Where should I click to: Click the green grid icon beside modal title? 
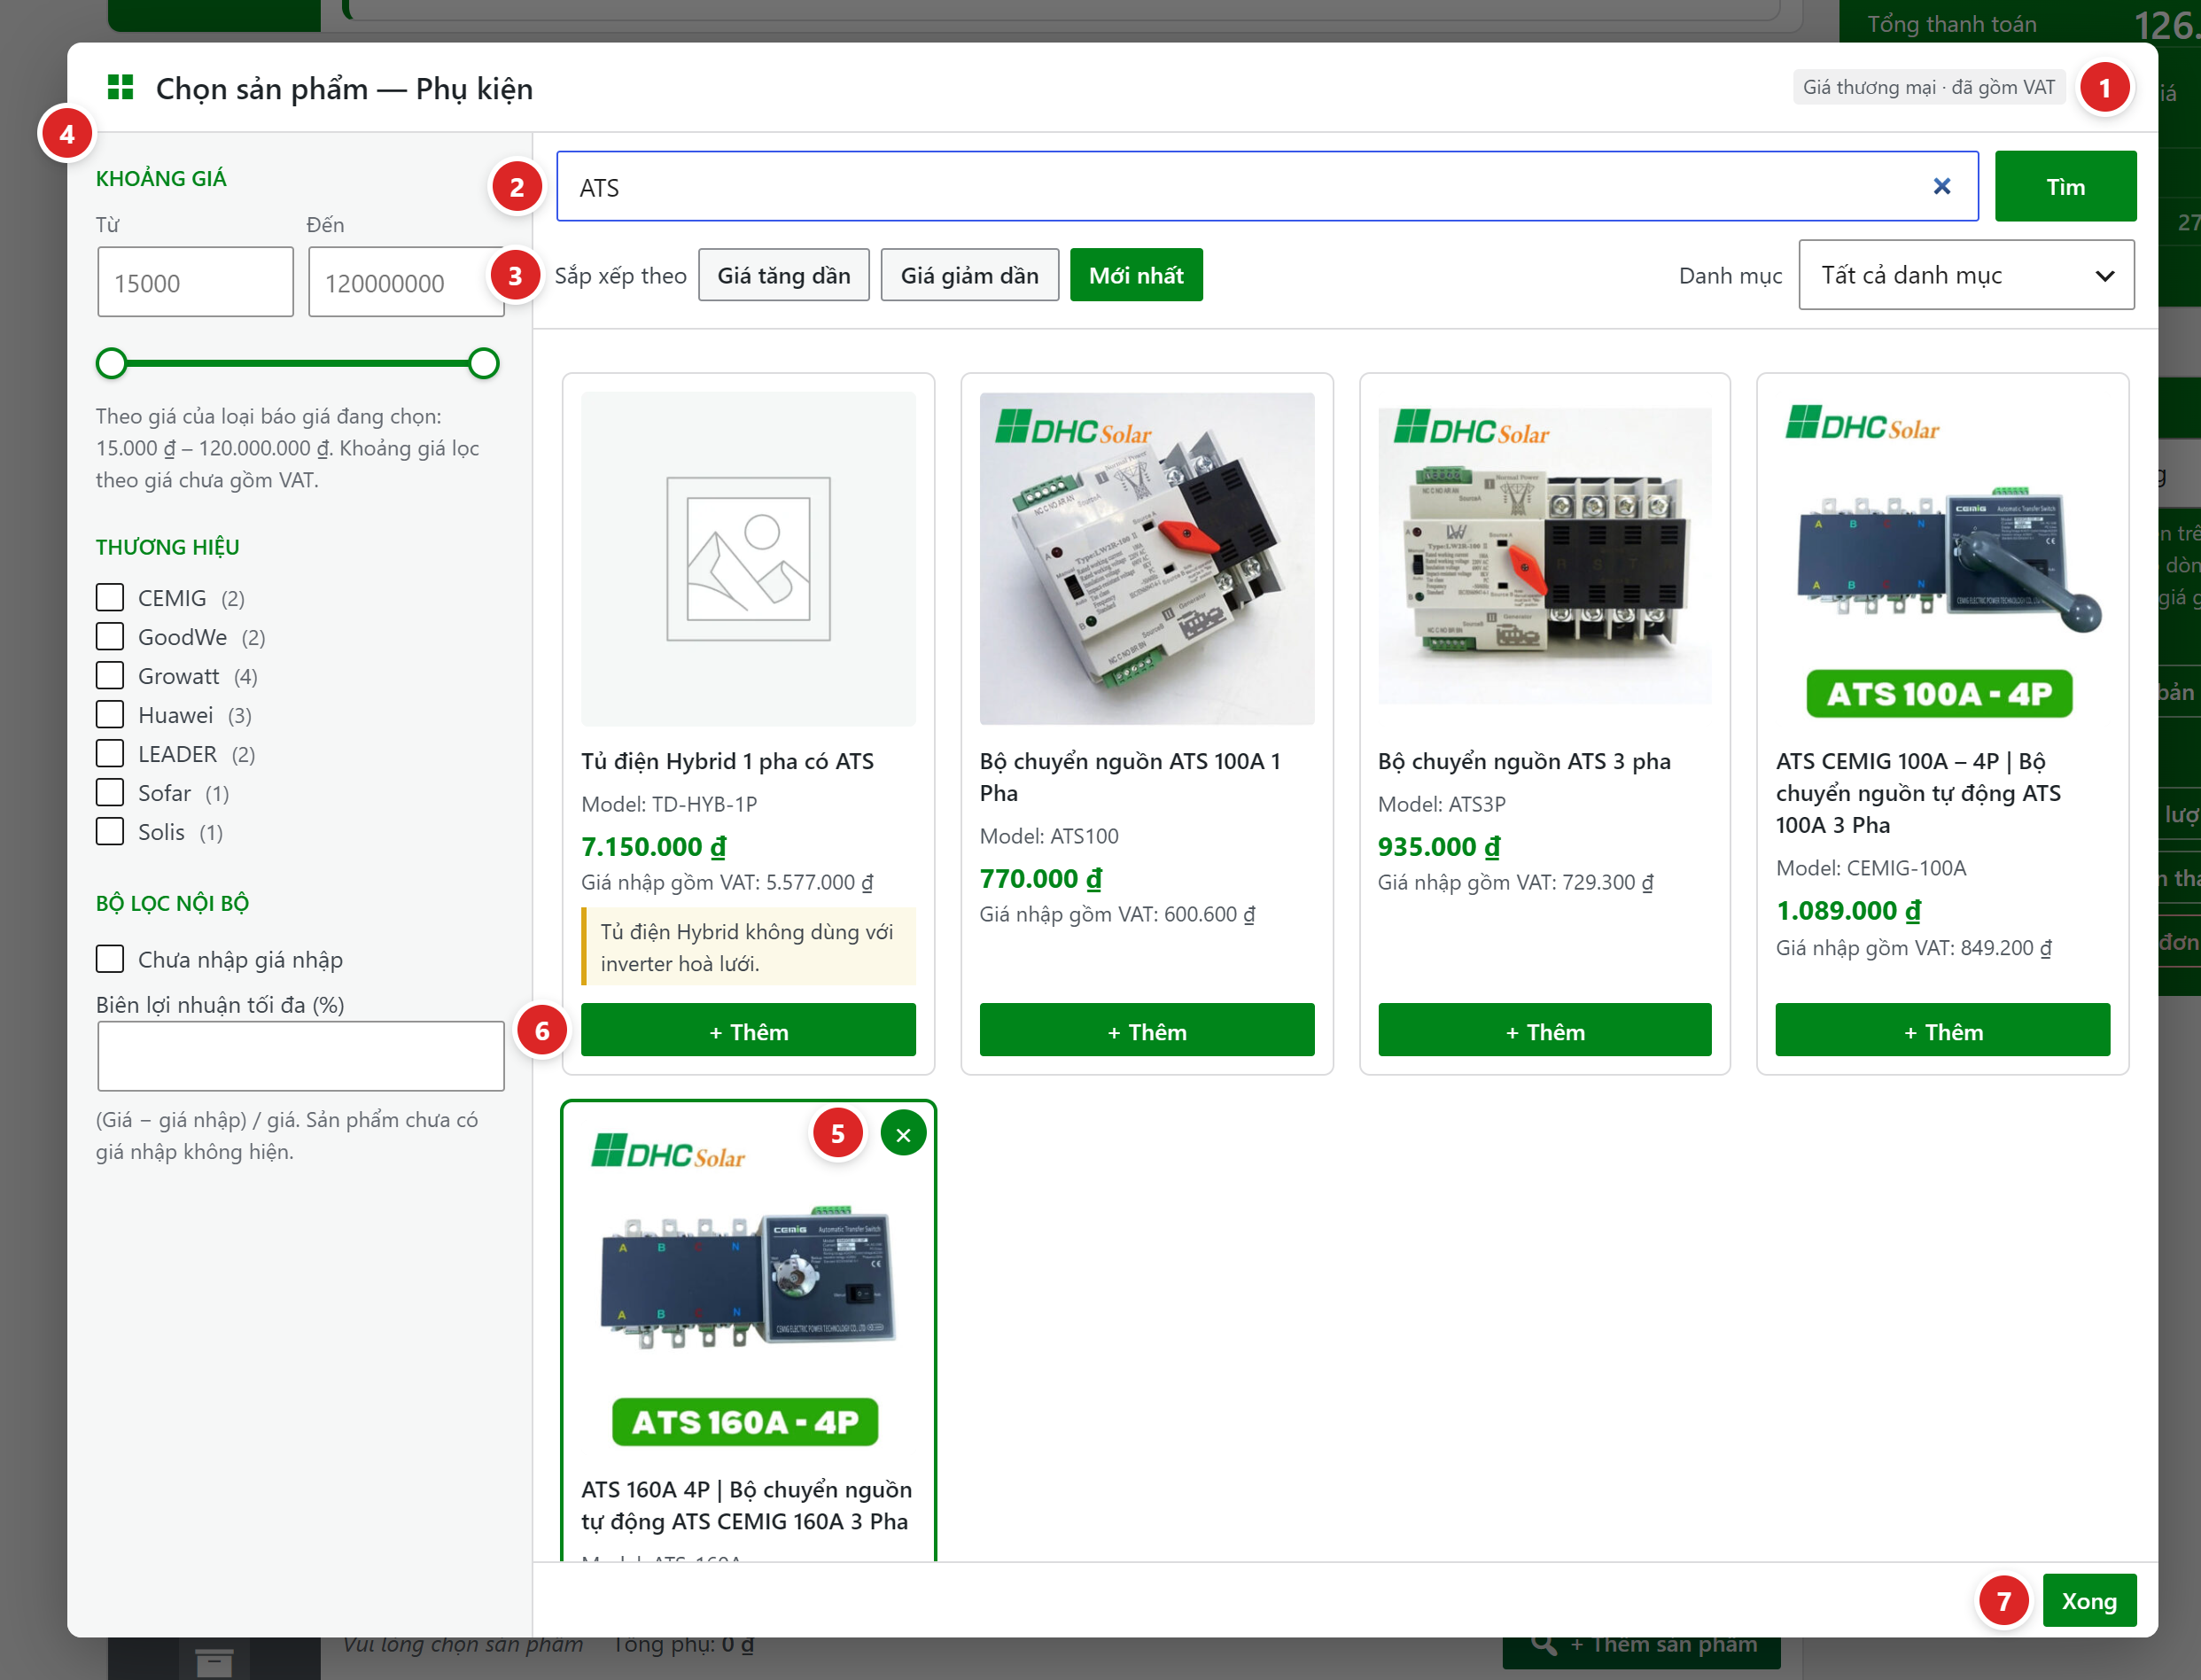point(121,88)
